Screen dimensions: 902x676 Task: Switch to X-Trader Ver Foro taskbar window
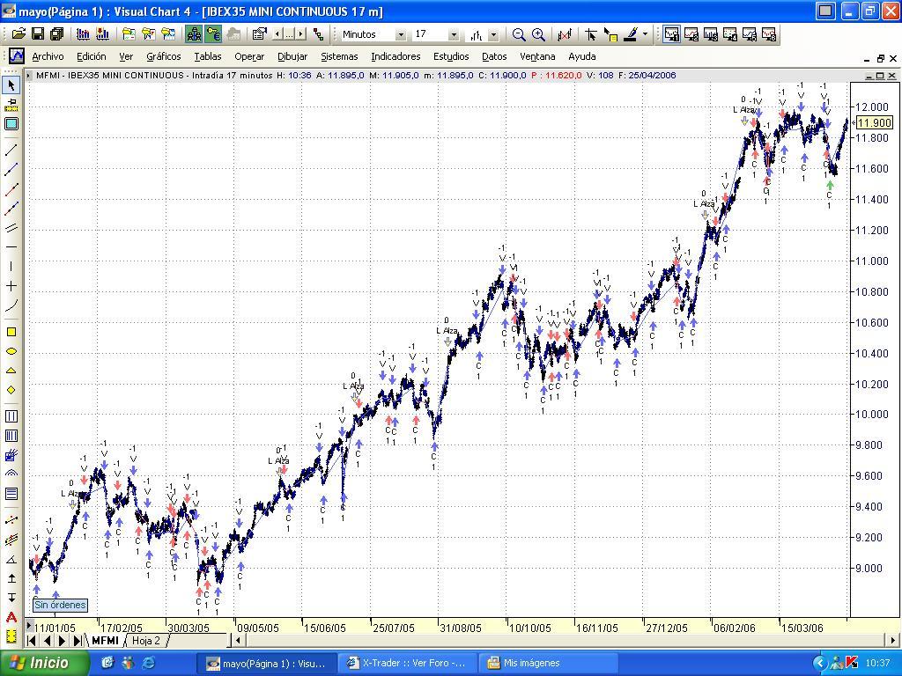pos(409,663)
